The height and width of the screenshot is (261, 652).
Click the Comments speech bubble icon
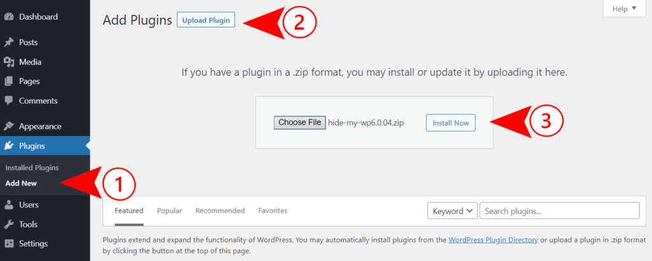click(9, 100)
